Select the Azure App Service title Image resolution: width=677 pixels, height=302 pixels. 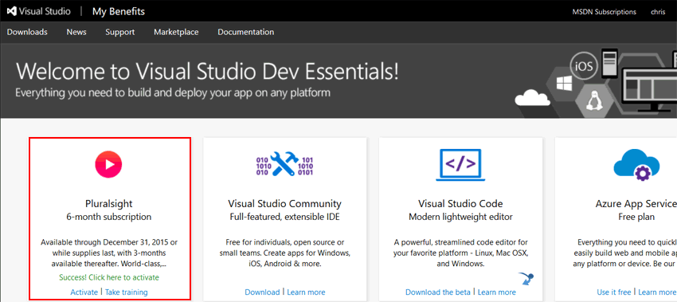coord(636,203)
